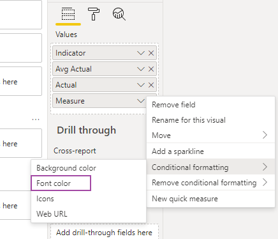Choose Remove field from the menu
The height and width of the screenshot is (239, 278).
(x=210, y=105)
